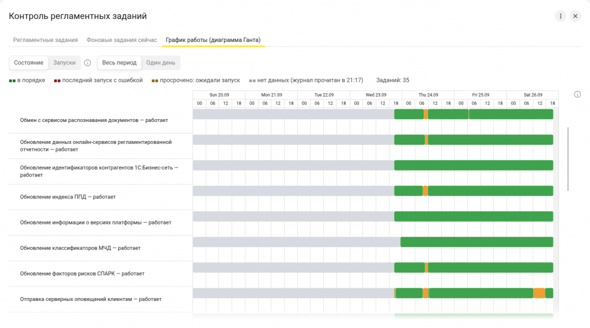Switch to Один день range option
This screenshot has height=328, width=590.
pyautogui.click(x=161, y=63)
